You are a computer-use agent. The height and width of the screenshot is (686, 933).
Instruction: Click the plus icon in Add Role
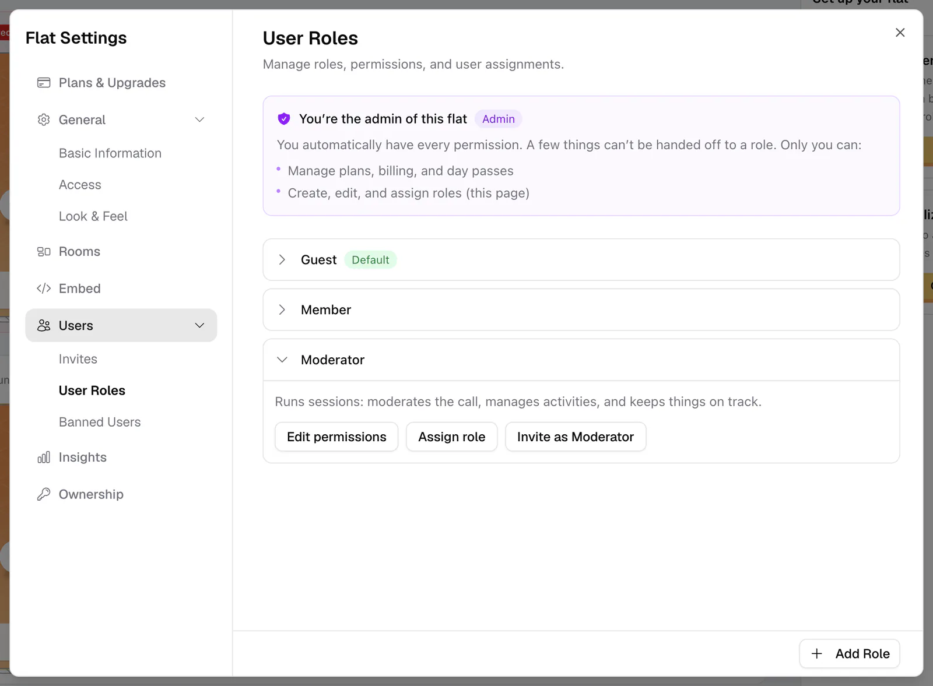click(817, 653)
